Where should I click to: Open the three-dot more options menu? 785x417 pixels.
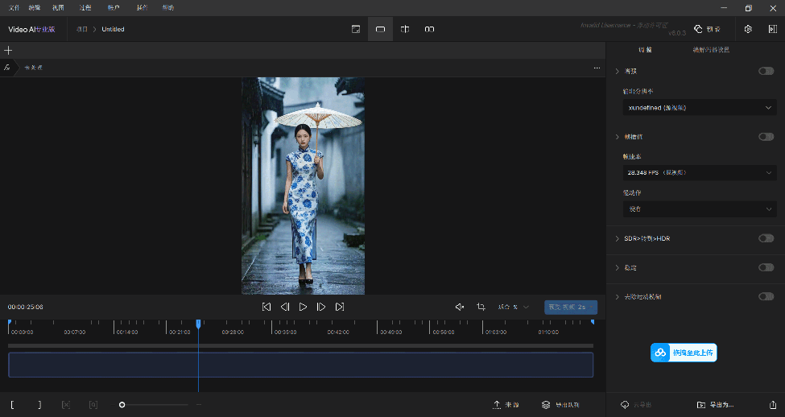597,68
